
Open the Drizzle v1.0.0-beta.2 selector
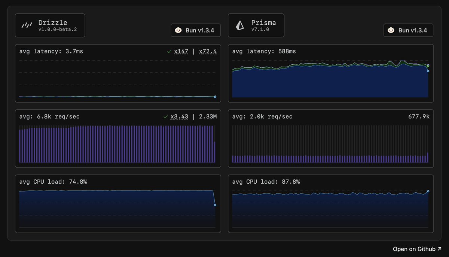tap(50, 25)
